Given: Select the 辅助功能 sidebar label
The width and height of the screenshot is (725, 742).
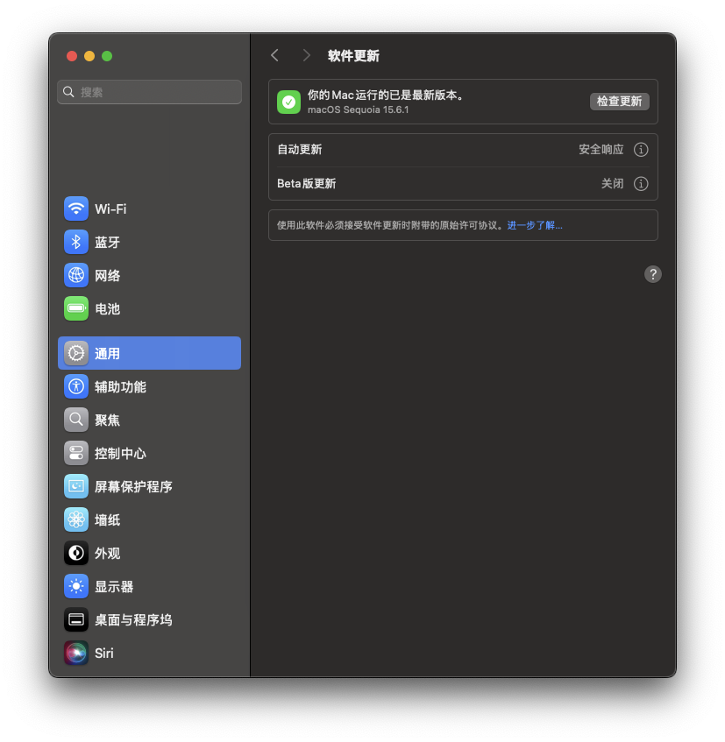Looking at the screenshot, I should pyautogui.click(x=120, y=386).
